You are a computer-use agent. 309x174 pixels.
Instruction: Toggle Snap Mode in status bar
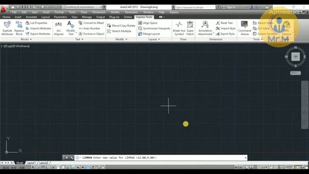tap(38, 167)
